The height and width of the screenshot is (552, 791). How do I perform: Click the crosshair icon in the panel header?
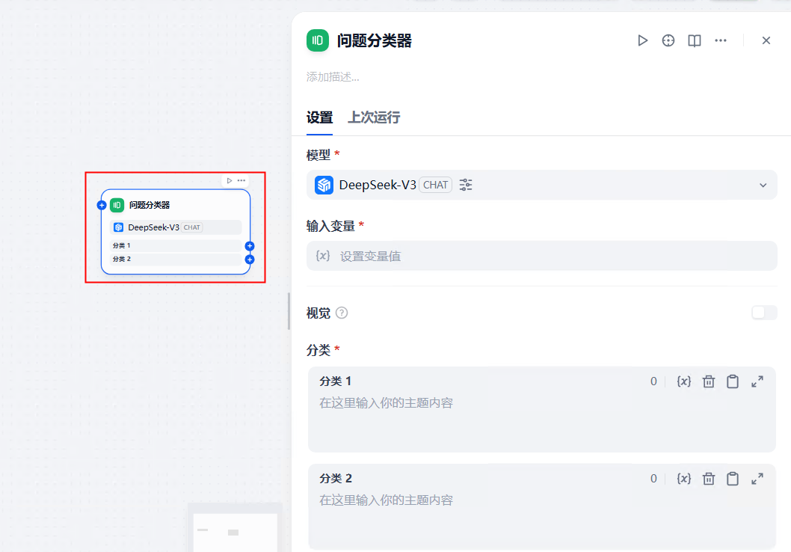point(668,40)
